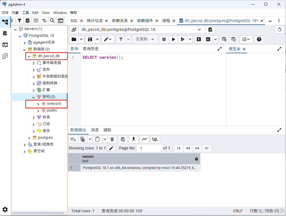286x216 pixels.
Task: Open execute options dropdown arrow
Action: click(190, 39)
